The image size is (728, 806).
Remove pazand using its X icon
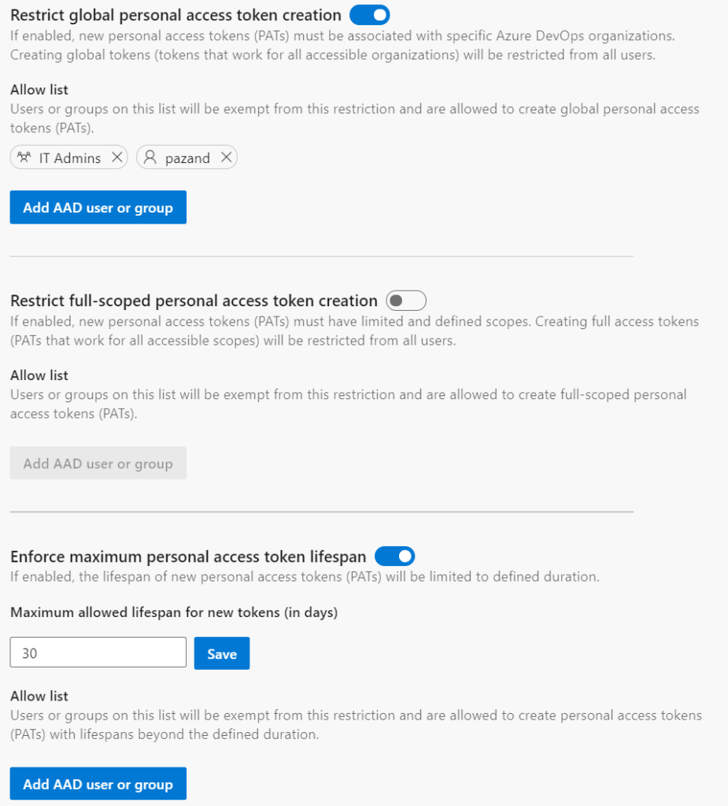coord(226,158)
